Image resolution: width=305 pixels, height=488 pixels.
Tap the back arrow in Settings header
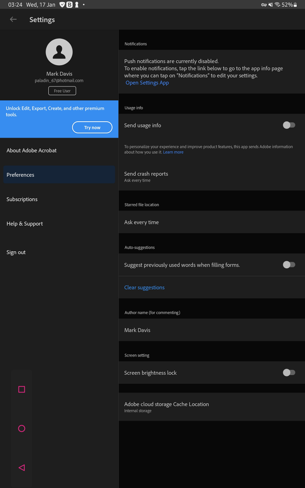click(13, 20)
